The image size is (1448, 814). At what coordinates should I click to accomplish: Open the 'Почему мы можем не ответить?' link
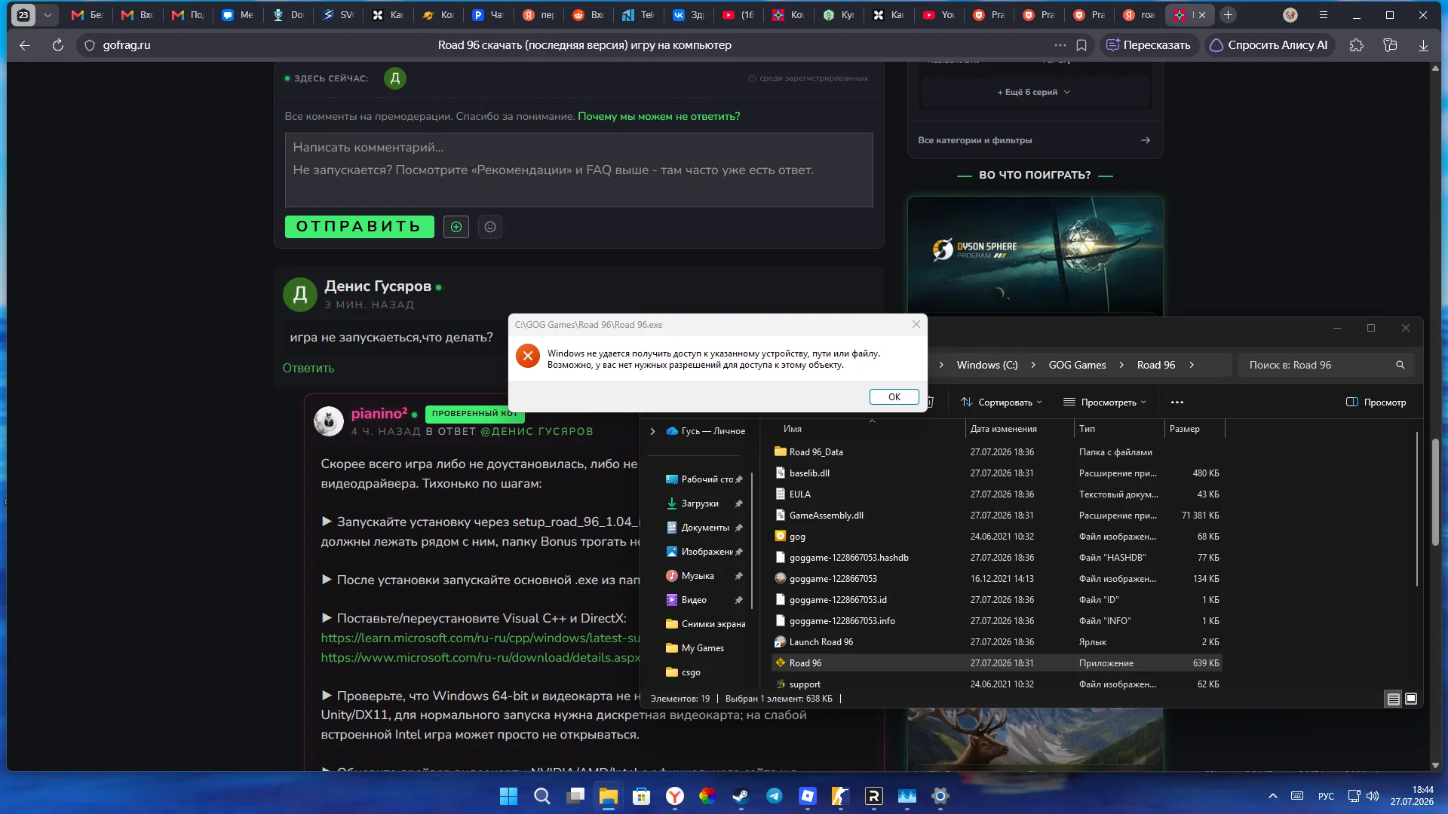659,116
